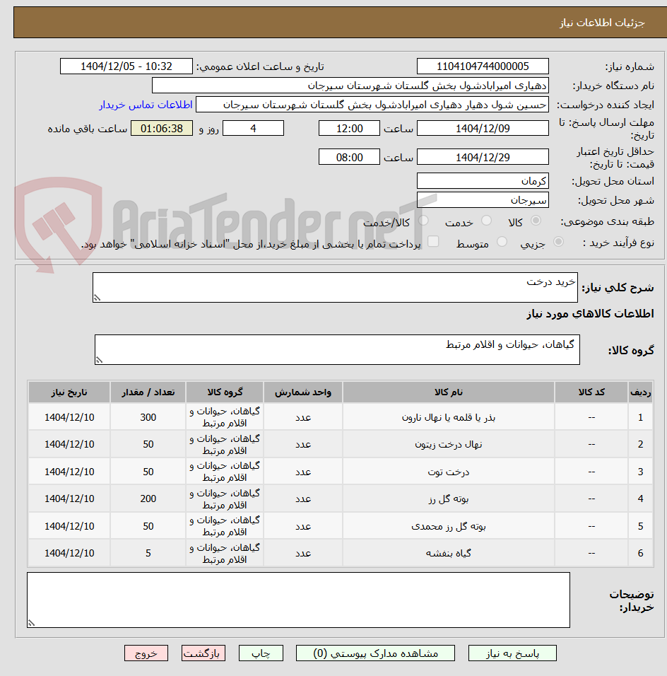Click item name بوته گل رز محمدی
This screenshot has height=676, width=667.
[449, 526]
